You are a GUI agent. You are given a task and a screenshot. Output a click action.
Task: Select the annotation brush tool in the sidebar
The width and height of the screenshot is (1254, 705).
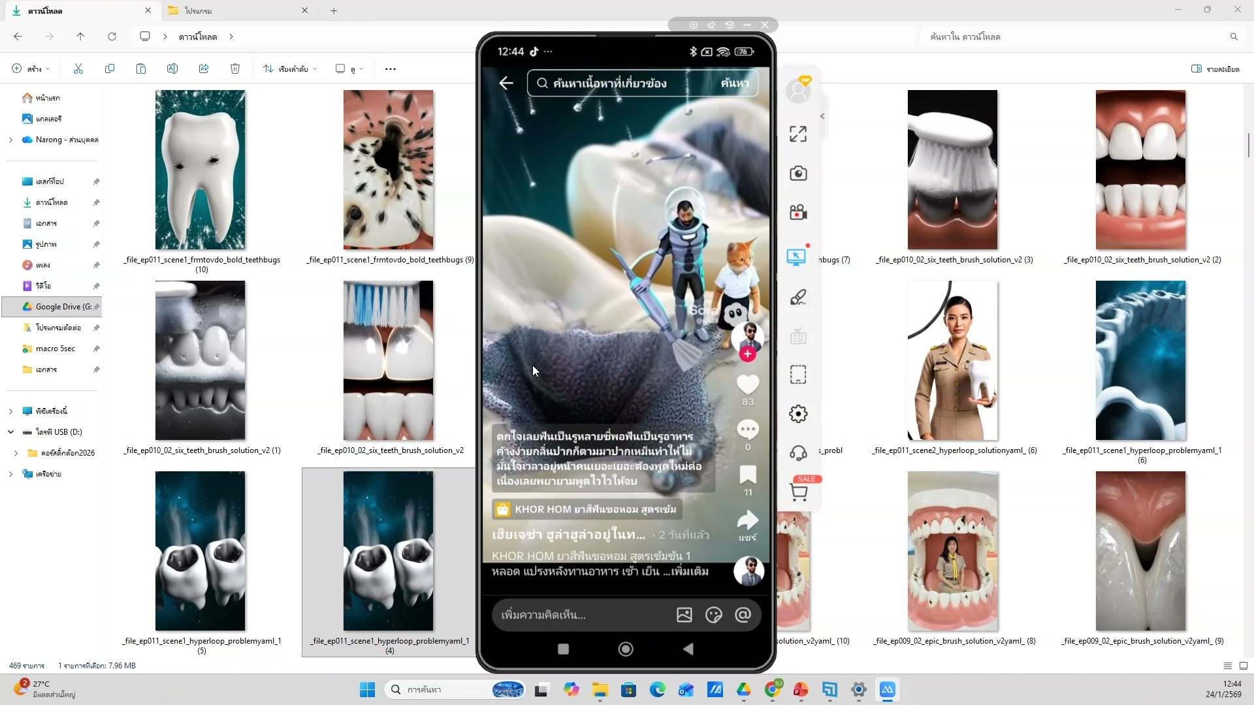point(798,297)
